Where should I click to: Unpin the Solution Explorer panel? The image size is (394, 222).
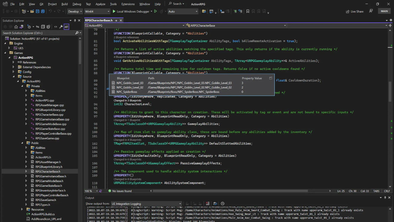pos(74,20)
